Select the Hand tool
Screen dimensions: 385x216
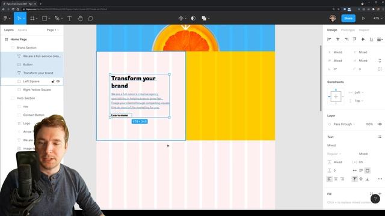80,19
